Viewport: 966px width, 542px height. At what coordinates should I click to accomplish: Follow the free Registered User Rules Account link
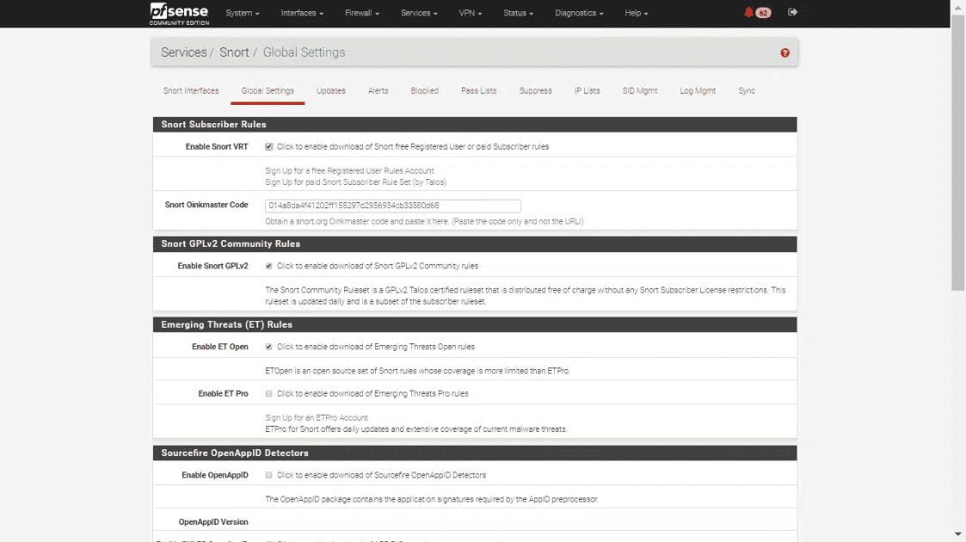pyautogui.click(x=349, y=170)
